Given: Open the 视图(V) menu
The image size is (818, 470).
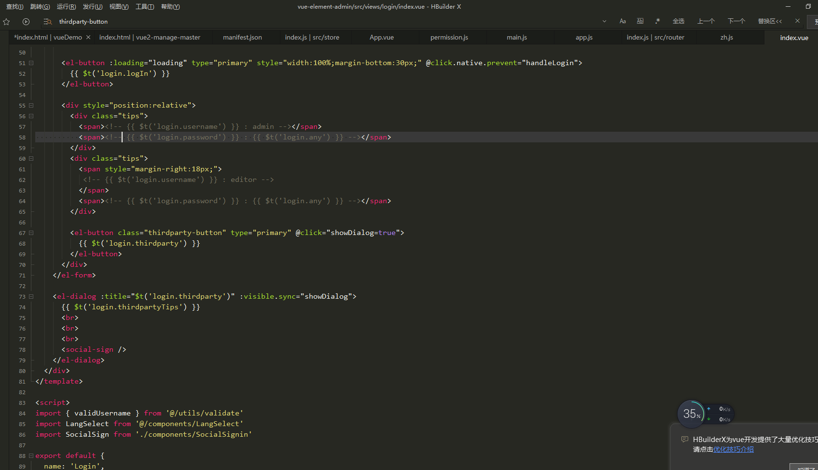Looking at the screenshot, I should [119, 7].
